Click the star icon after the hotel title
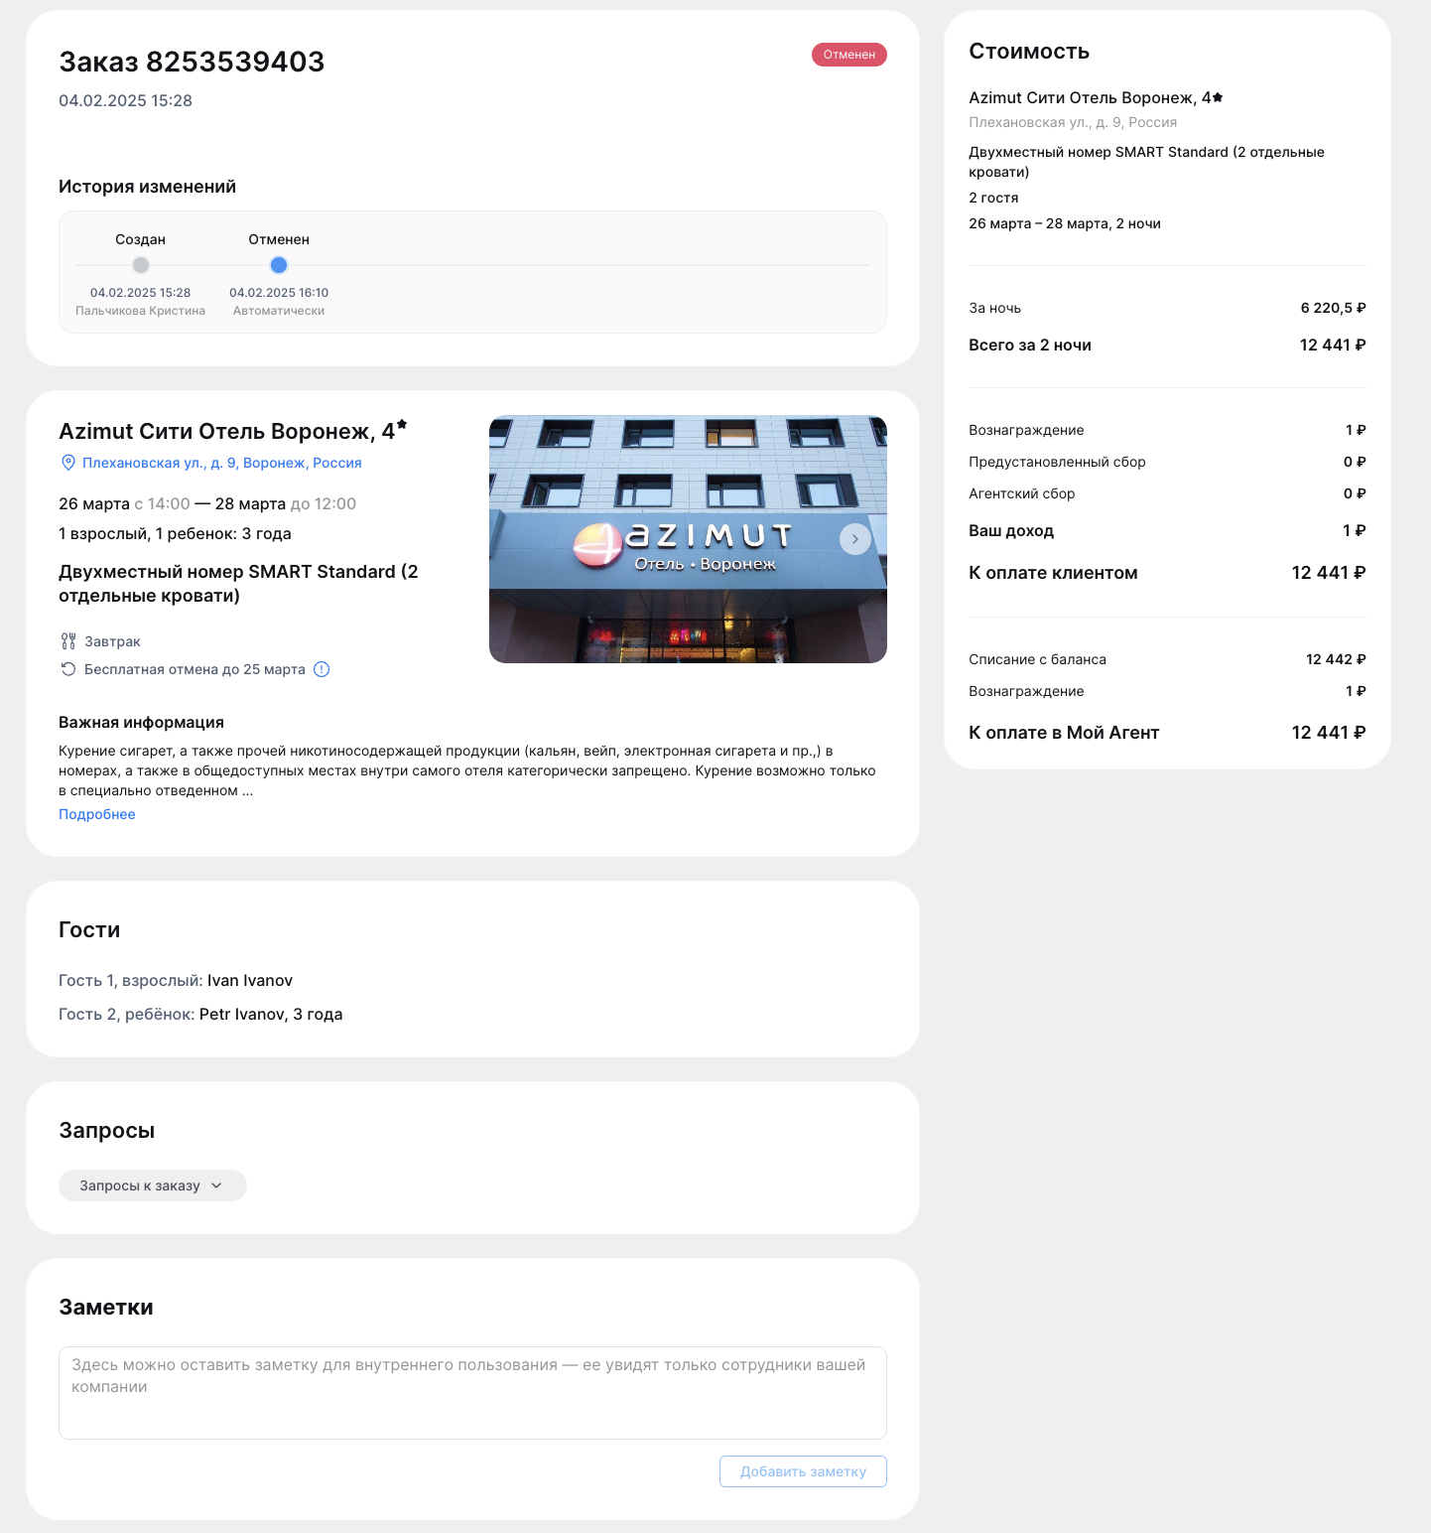This screenshot has width=1431, height=1533. 402,425
